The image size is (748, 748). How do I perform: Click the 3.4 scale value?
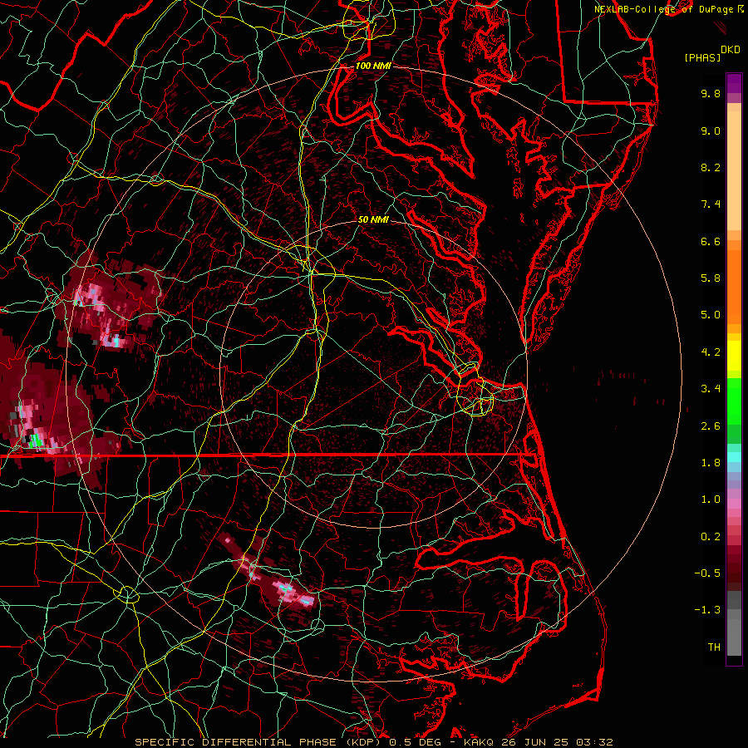[x=711, y=389]
